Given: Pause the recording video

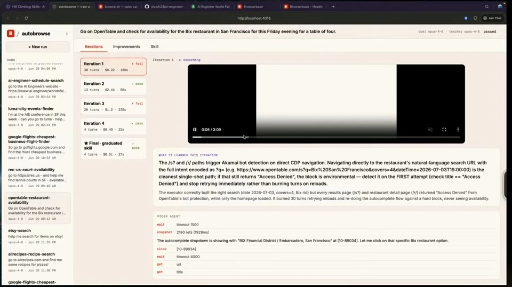Looking at the screenshot, I should [195, 130].
